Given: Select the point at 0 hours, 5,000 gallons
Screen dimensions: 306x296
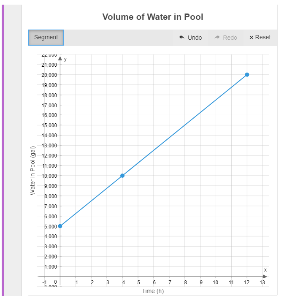Looking at the screenshot, I should [x=60, y=226].
